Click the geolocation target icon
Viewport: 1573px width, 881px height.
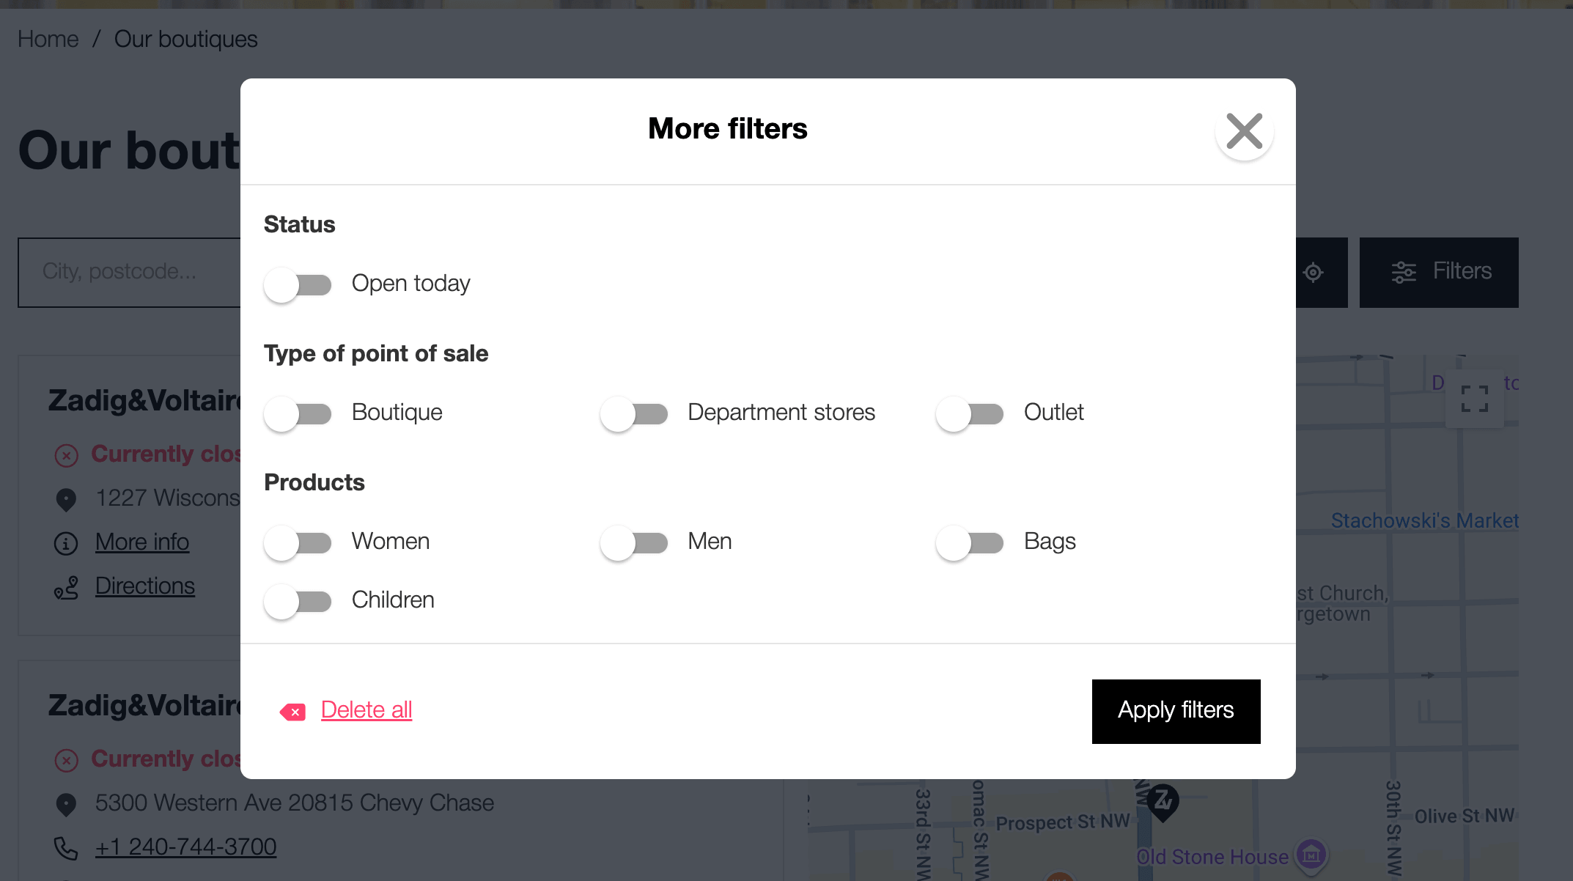pos(1313,272)
